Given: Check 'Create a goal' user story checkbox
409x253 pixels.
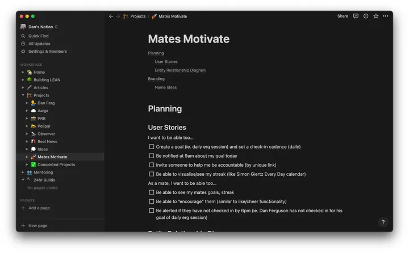Looking at the screenshot, I should (x=152, y=147).
